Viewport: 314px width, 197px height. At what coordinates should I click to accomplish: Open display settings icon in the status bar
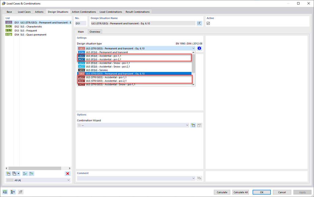click(13, 192)
